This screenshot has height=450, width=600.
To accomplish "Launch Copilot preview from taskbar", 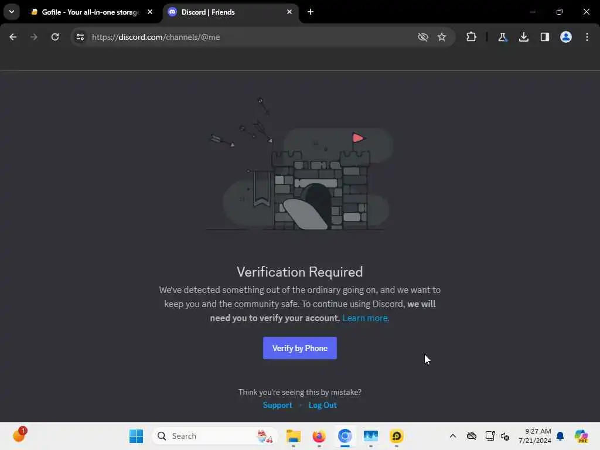I will point(581,436).
